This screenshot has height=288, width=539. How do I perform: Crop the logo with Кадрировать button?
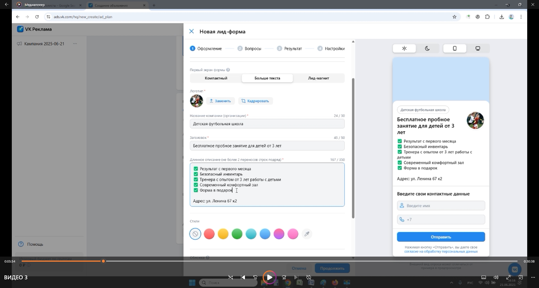pyautogui.click(x=256, y=101)
